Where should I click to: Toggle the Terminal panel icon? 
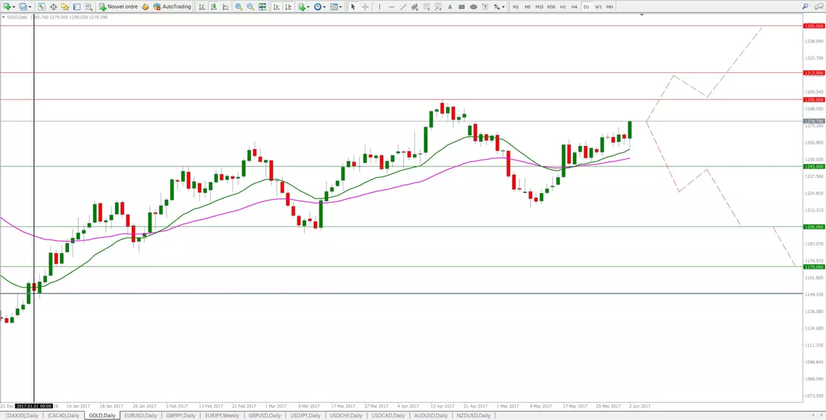pyautogui.click(x=77, y=6)
